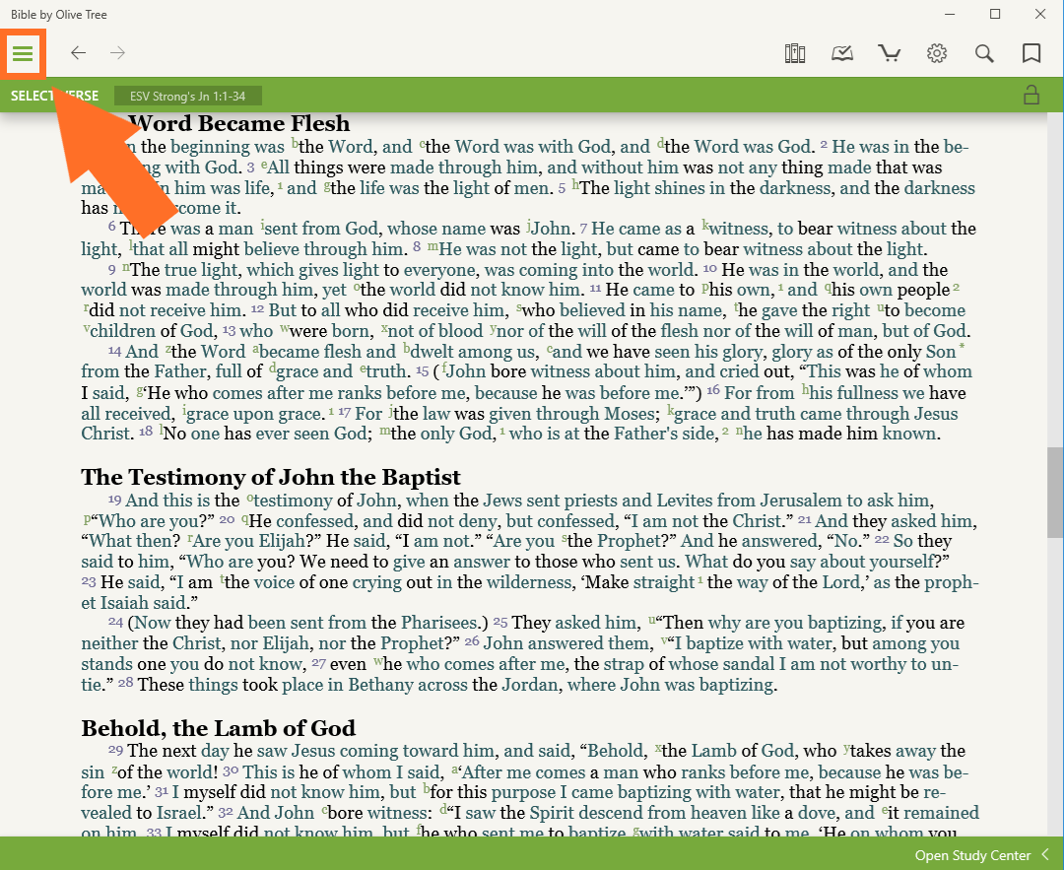
Task: Open the hamburger main menu
Action: (23, 53)
